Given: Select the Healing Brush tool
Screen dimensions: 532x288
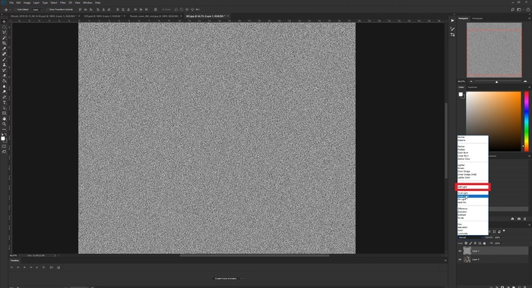Looking at the screenshot, I should [x=4, y=54].
